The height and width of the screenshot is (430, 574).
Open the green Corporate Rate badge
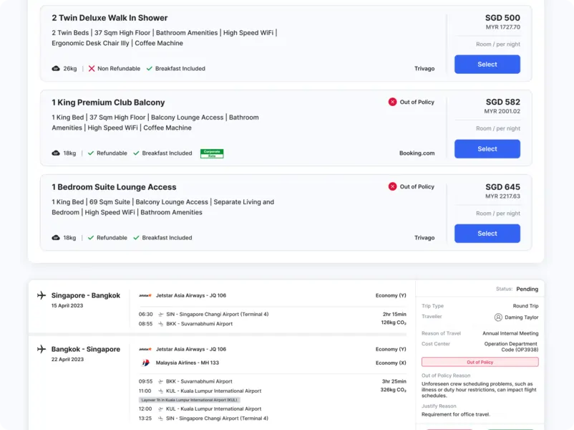pos(212,153)
